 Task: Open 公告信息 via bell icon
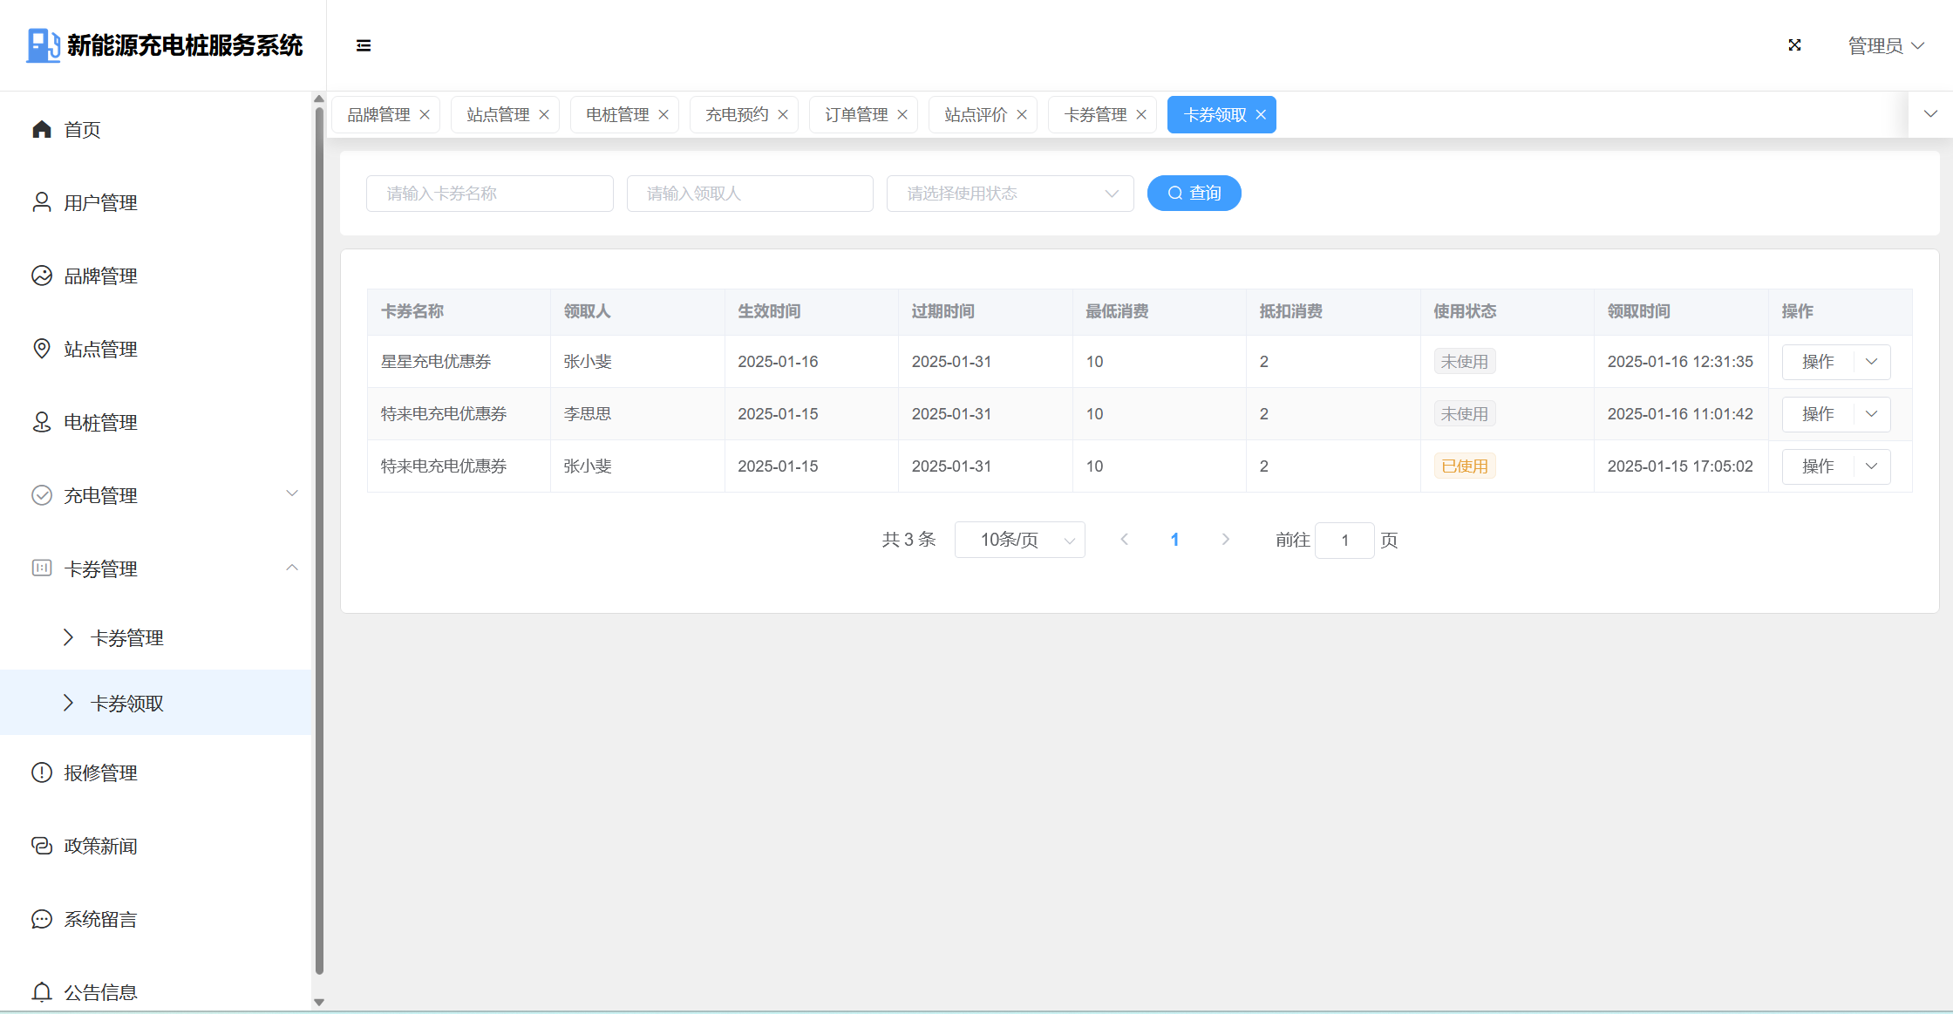point(42,992)
